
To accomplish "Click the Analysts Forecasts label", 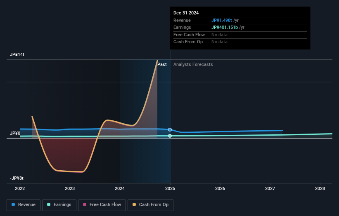I will 193,65.
